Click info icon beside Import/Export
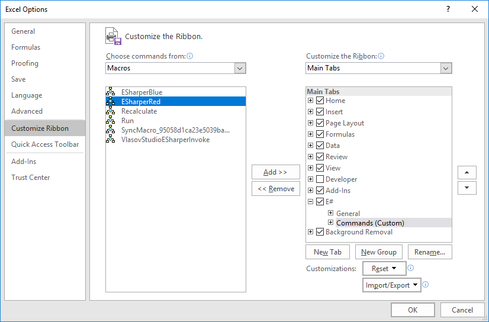 [426, 285]
